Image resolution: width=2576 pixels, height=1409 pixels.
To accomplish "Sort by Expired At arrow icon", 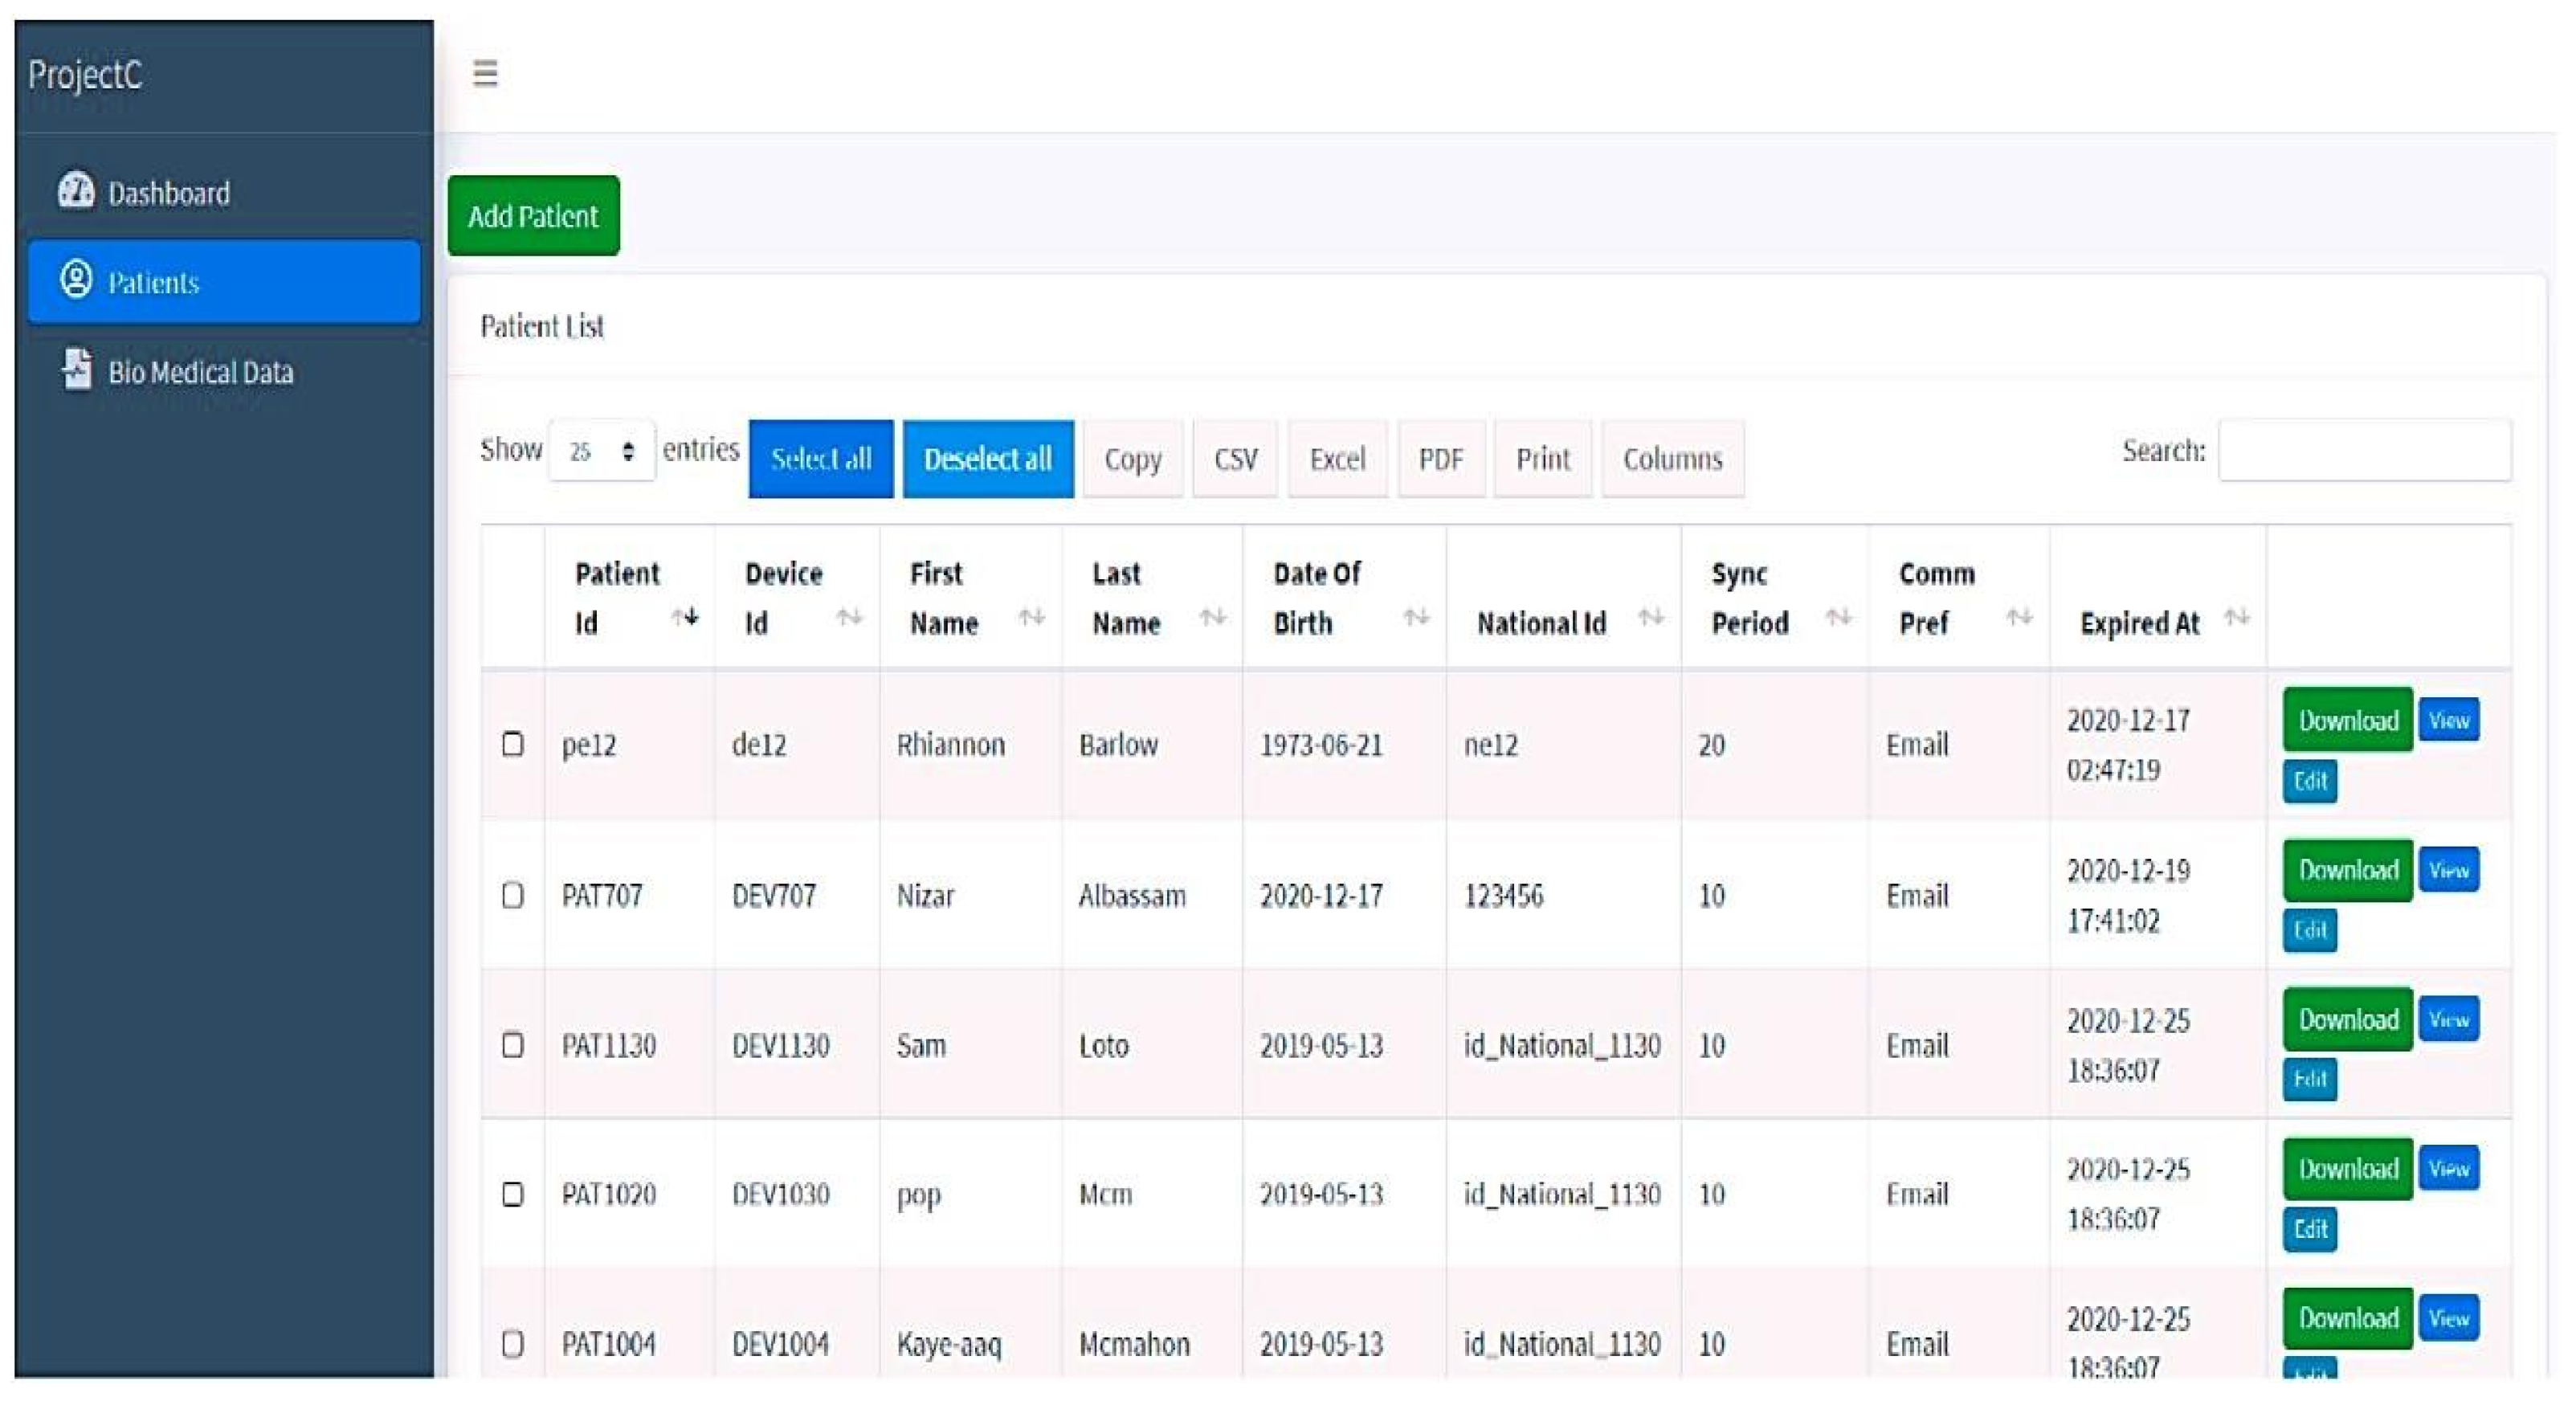I will 2237,617.
